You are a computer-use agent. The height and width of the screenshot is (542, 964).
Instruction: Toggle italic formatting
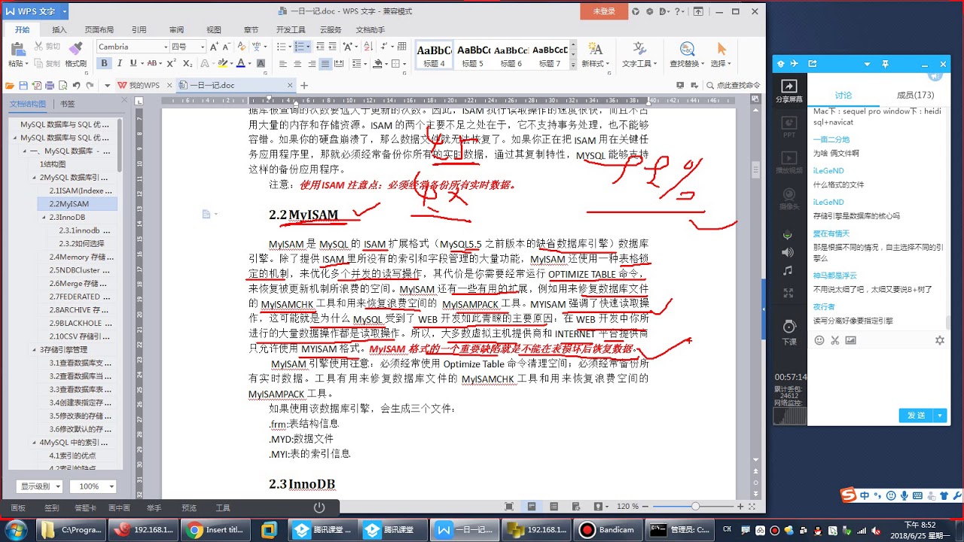(x=119, y=63)
